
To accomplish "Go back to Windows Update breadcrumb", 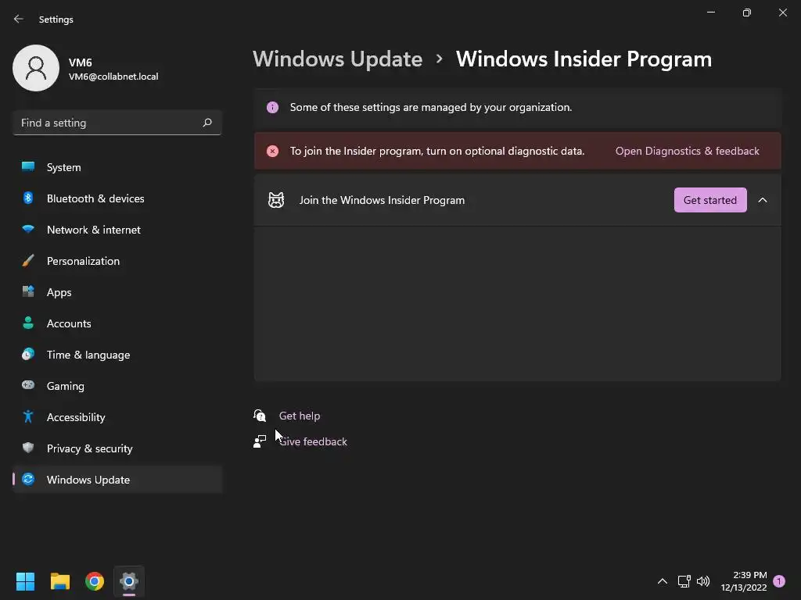I will pos(337,59).
